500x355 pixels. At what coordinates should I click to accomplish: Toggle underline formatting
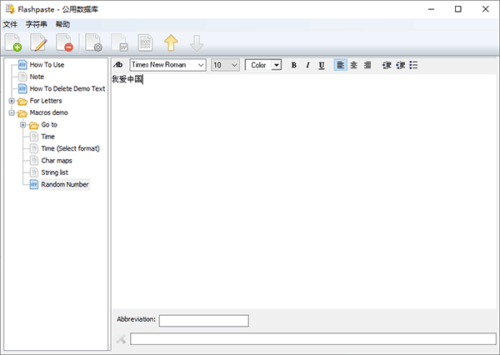(x=322, y=65)
